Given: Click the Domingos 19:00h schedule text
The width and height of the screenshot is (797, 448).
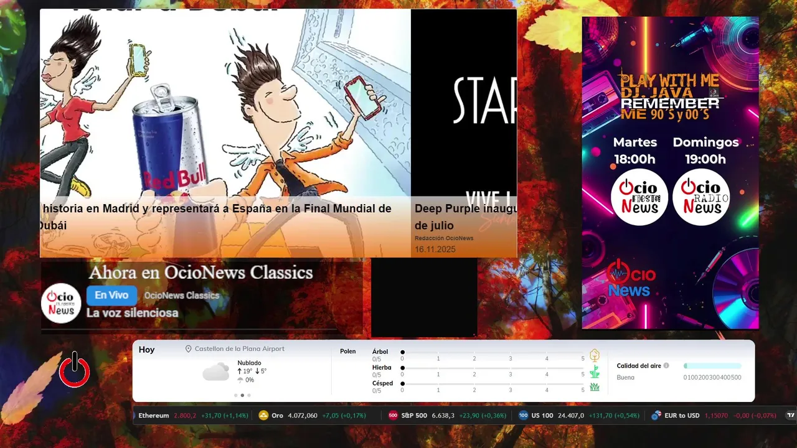Looking at the screenshot, I should pyautogui.click(x=705, y=151).
